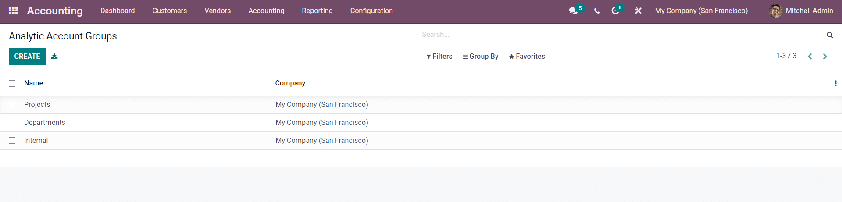The height and width of the screenshot is (202, 842).
Task: Toggle the select-all header checkbox
Action: [12, 83]
